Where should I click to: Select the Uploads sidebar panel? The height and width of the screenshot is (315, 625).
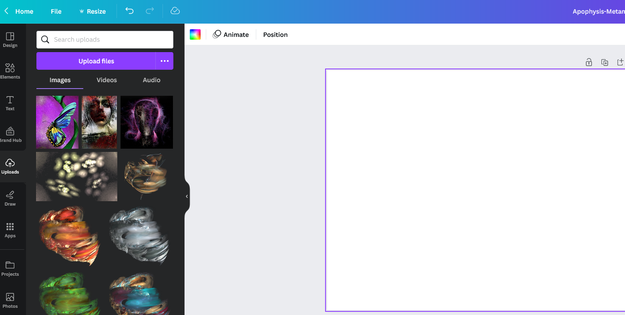pyautogui.click(x=10, y=167)
